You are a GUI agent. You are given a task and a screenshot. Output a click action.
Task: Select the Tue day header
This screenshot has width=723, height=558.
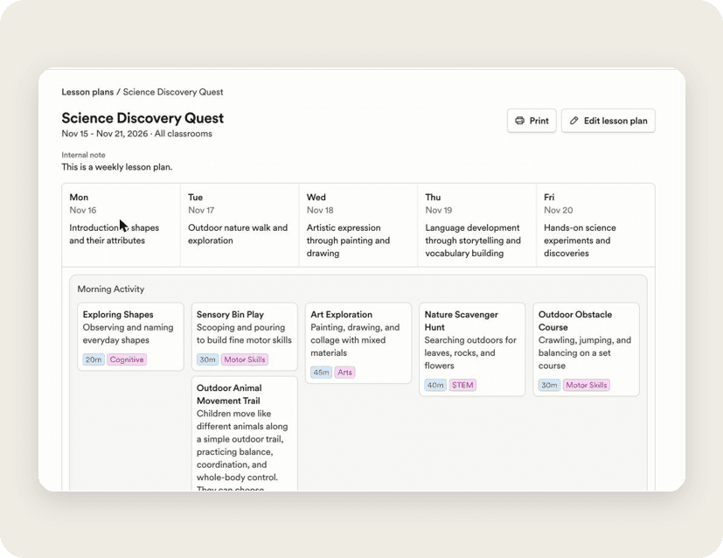click(196, 198)
